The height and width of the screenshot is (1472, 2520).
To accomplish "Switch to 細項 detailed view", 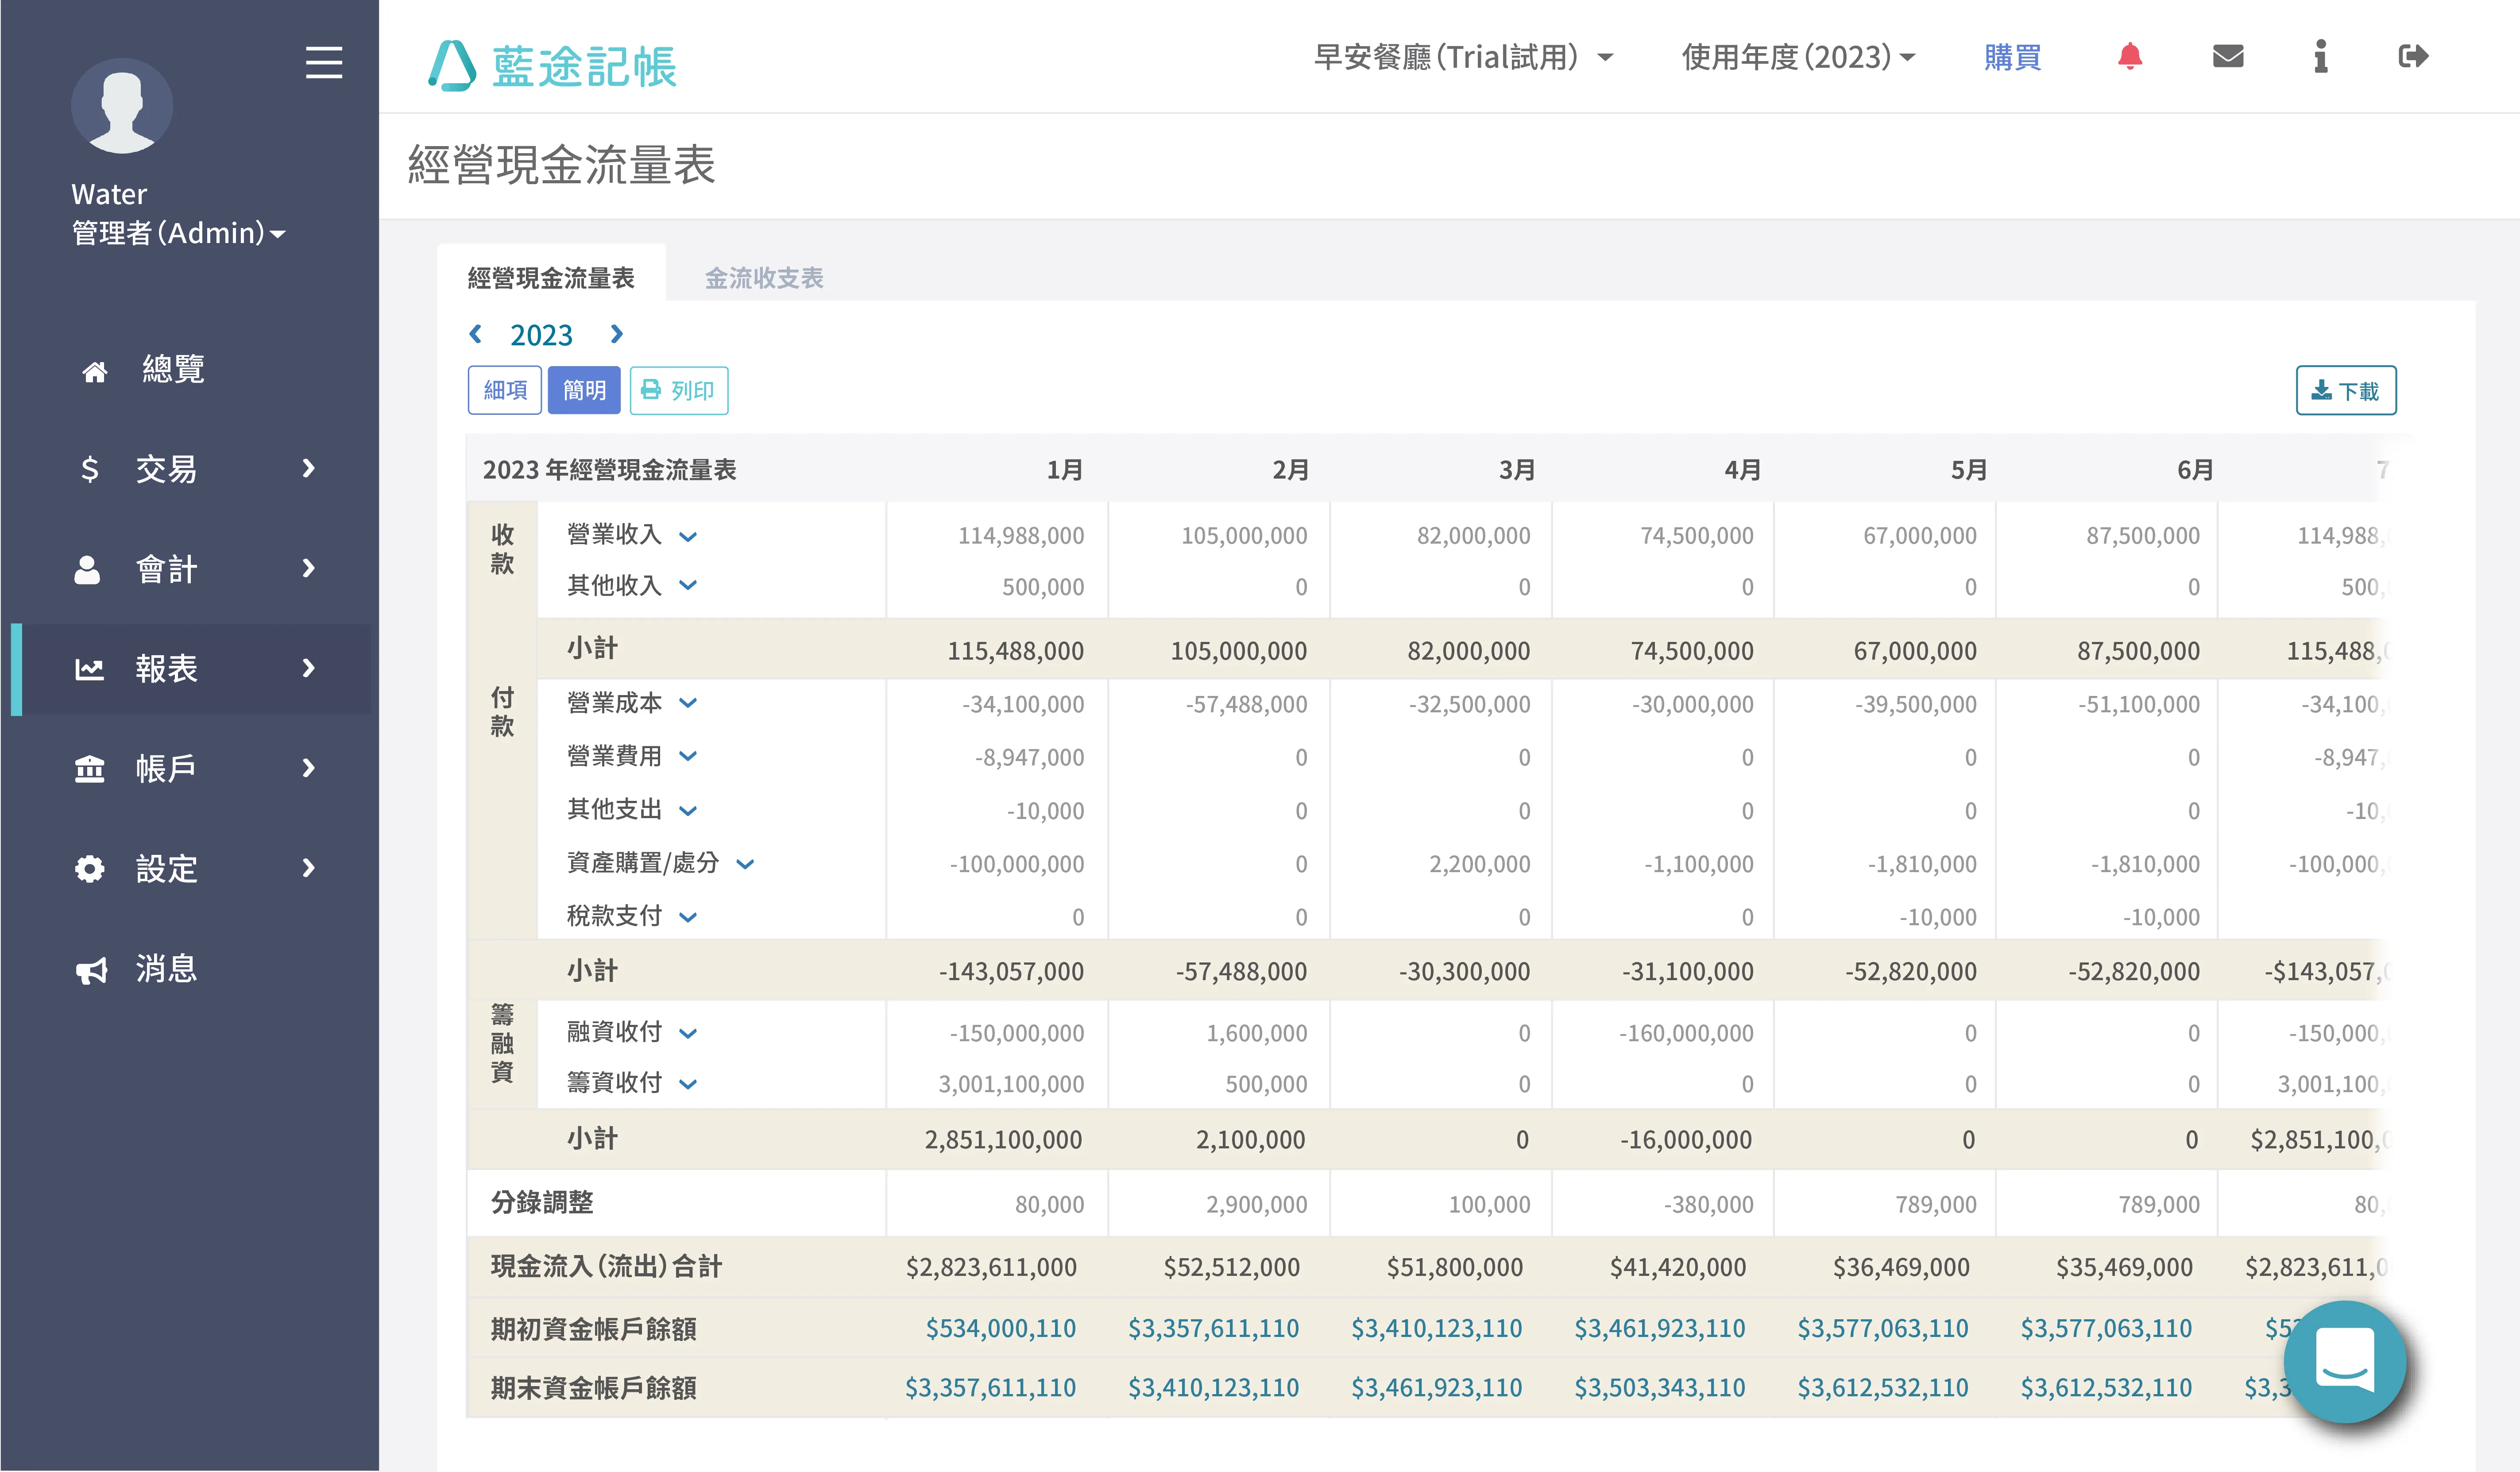I will coord(505,390).
